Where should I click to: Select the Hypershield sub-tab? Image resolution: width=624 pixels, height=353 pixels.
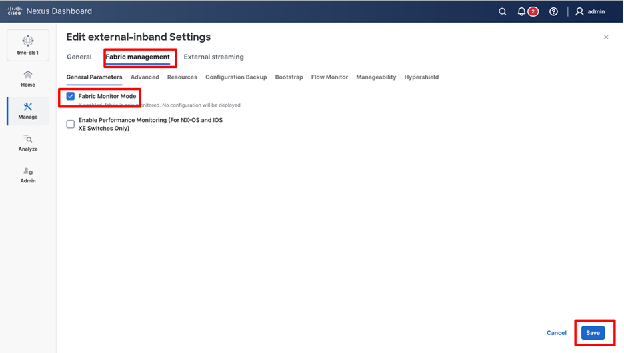tap(421, 77)
